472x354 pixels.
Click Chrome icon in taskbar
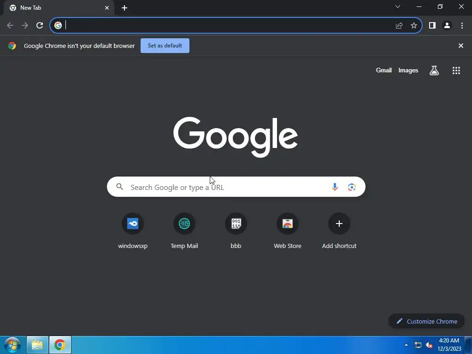[60, 345]
